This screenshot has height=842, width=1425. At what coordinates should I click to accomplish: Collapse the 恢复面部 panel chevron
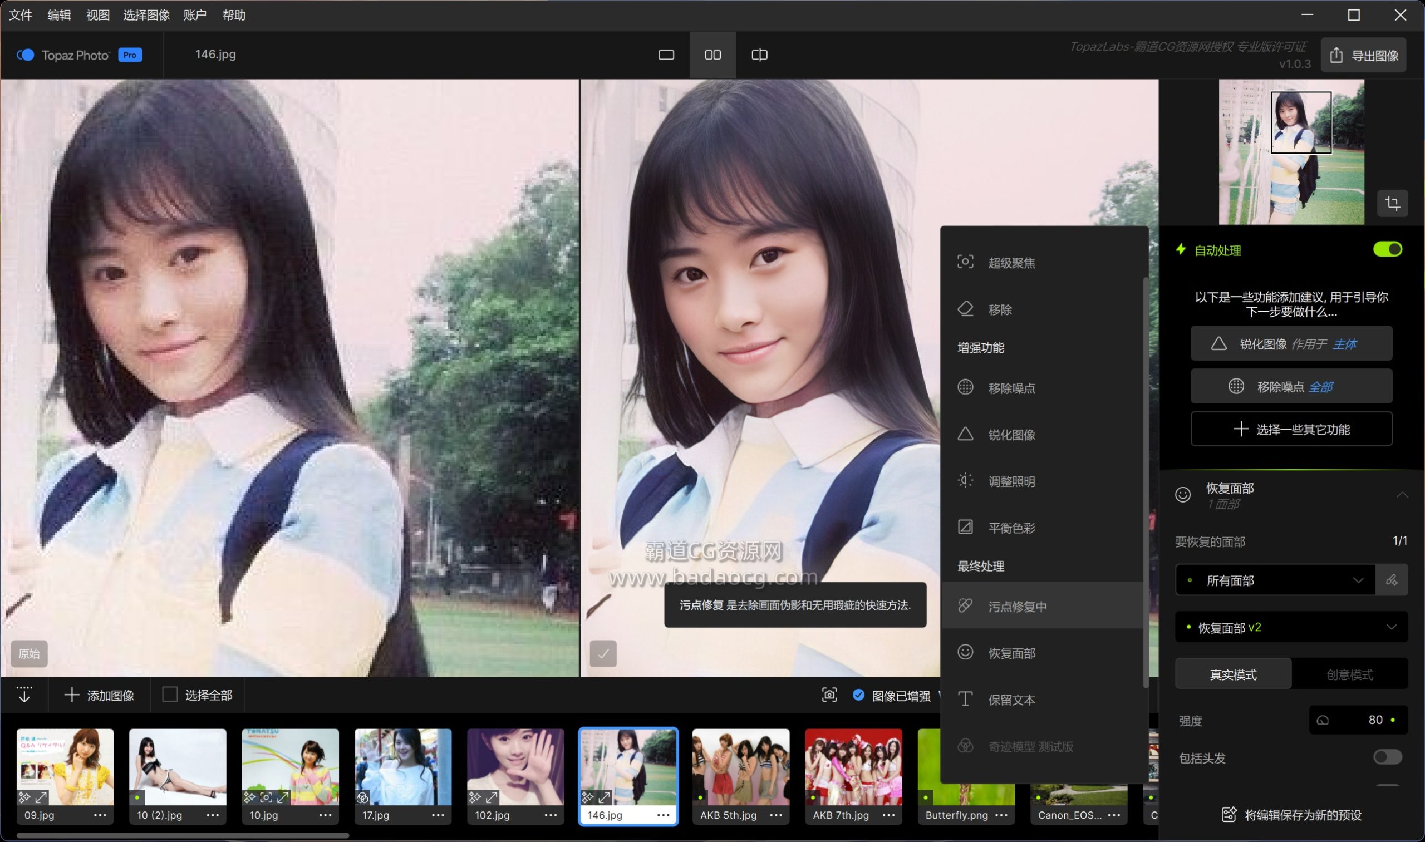[1401, 495]
